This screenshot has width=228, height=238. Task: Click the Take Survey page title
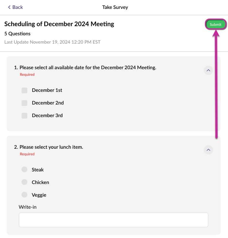coord(115,7)
